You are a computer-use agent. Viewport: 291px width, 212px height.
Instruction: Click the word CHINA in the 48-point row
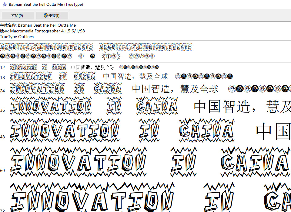pyautogui.click(x=207, y=131)
